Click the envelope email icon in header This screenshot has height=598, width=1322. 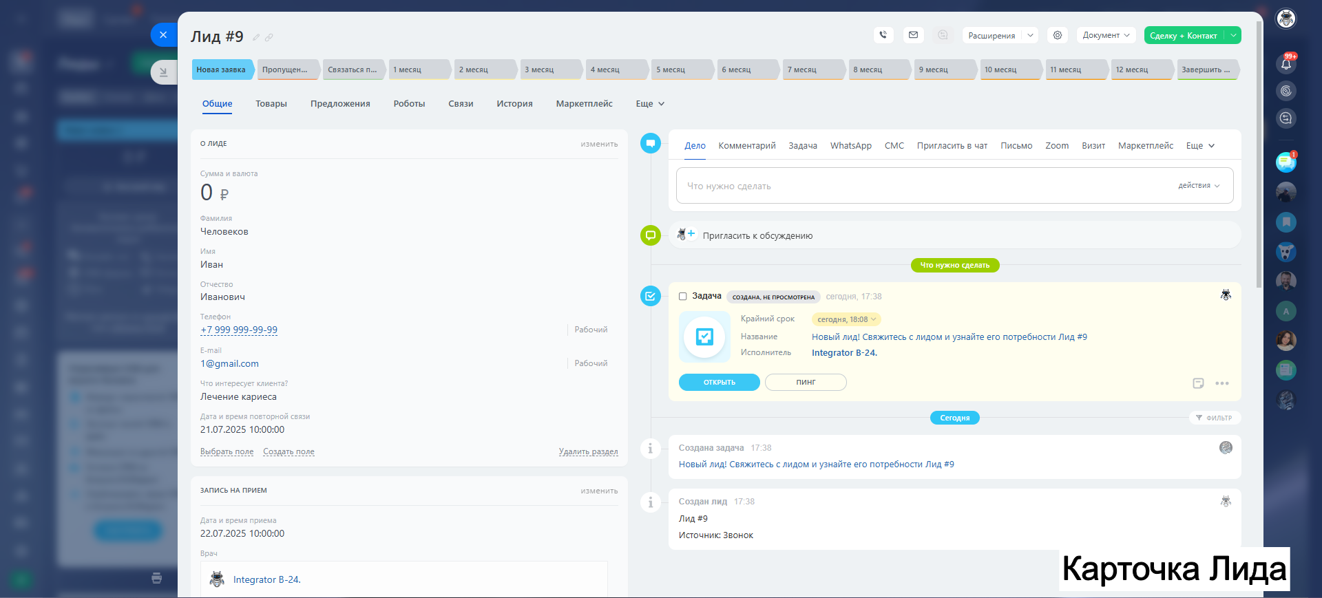913,35
